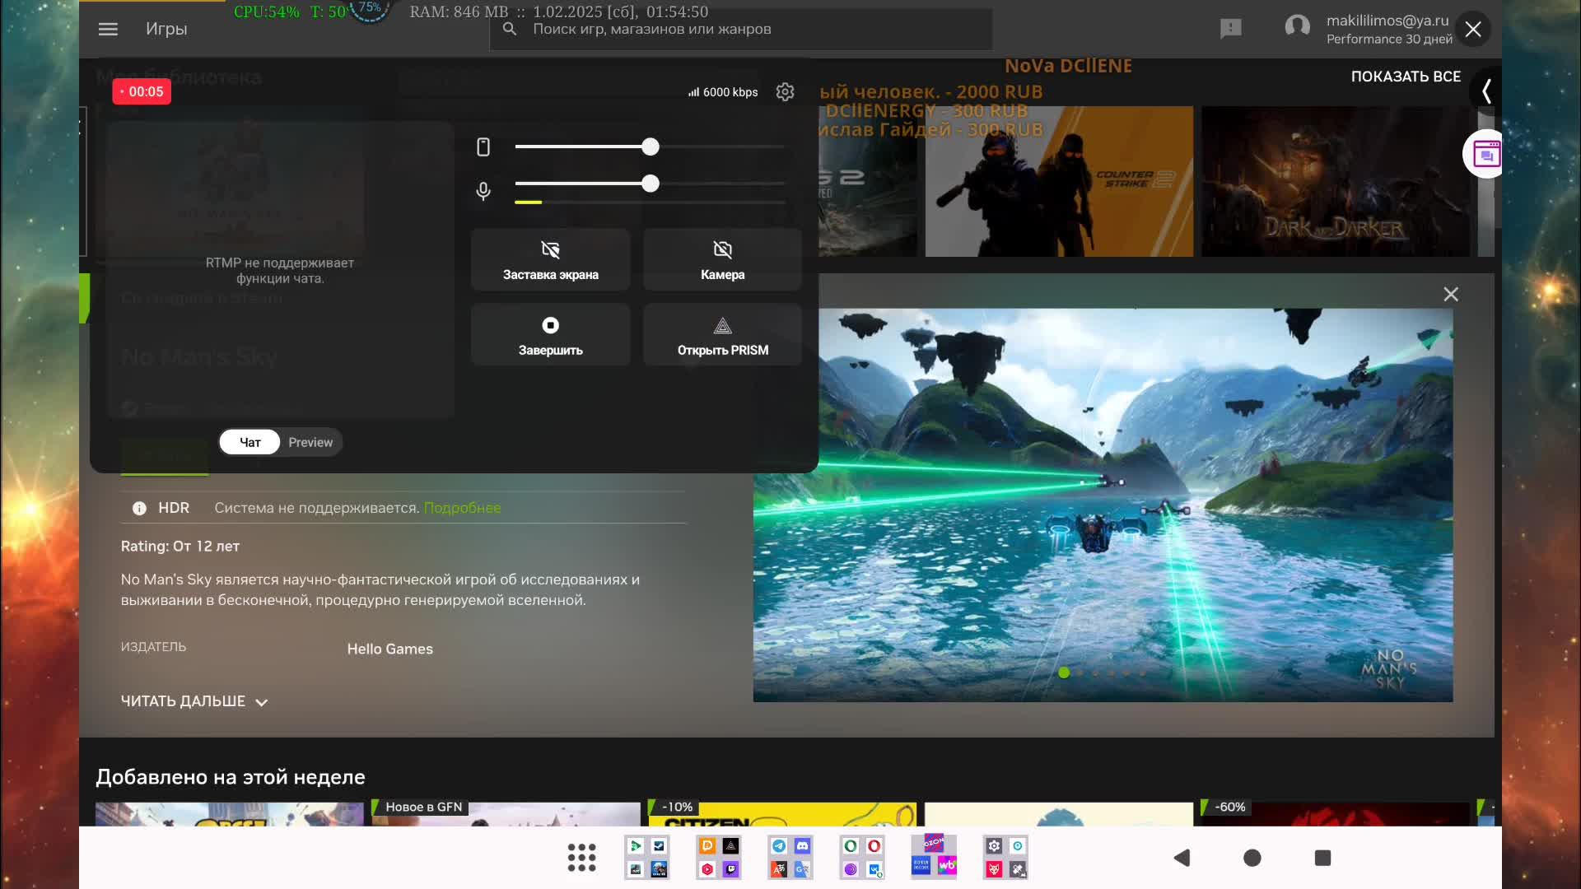Click ПОКАЗАТЬ ВСЕ in library
This screenshot has width=1581, height=889.
1406,77
